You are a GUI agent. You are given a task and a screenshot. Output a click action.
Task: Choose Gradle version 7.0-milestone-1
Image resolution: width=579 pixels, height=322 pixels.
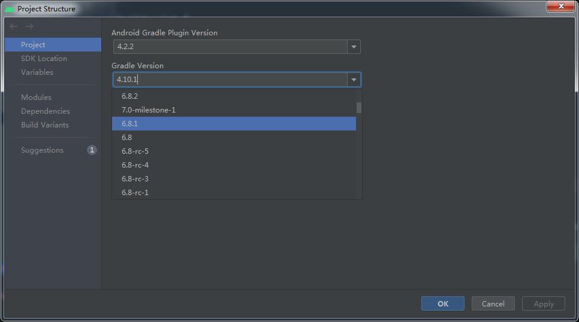click(x=234, y=110)
